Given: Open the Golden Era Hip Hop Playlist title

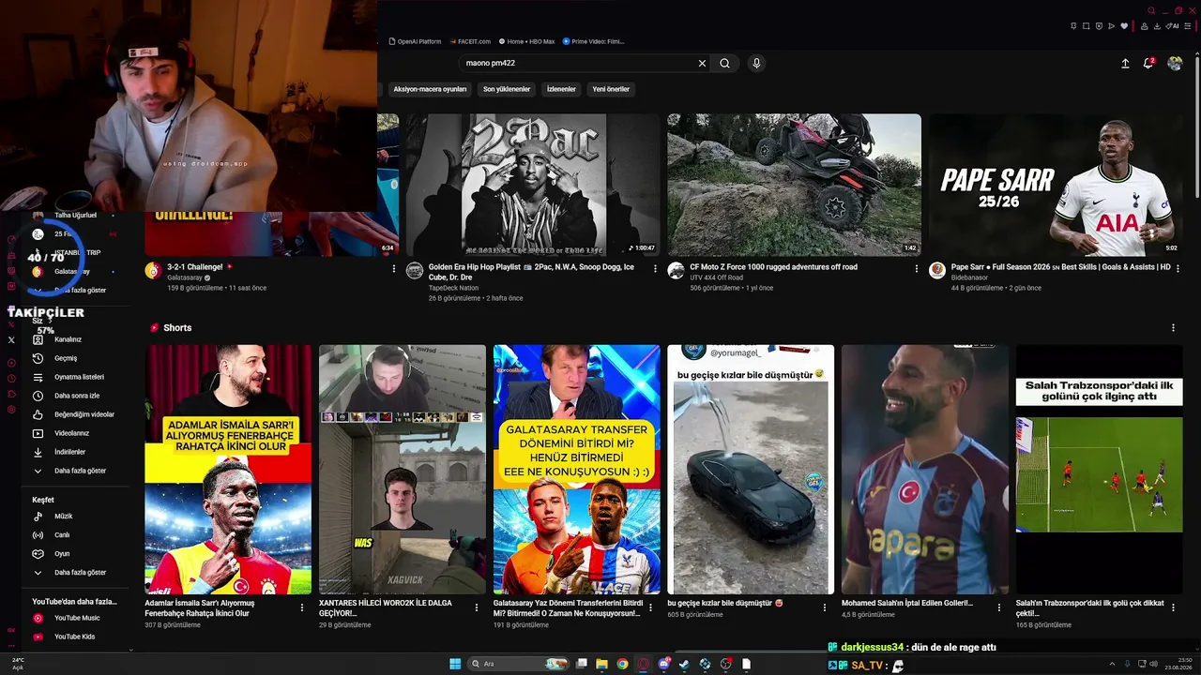Looking at the screenshot, I should [531, 272].
